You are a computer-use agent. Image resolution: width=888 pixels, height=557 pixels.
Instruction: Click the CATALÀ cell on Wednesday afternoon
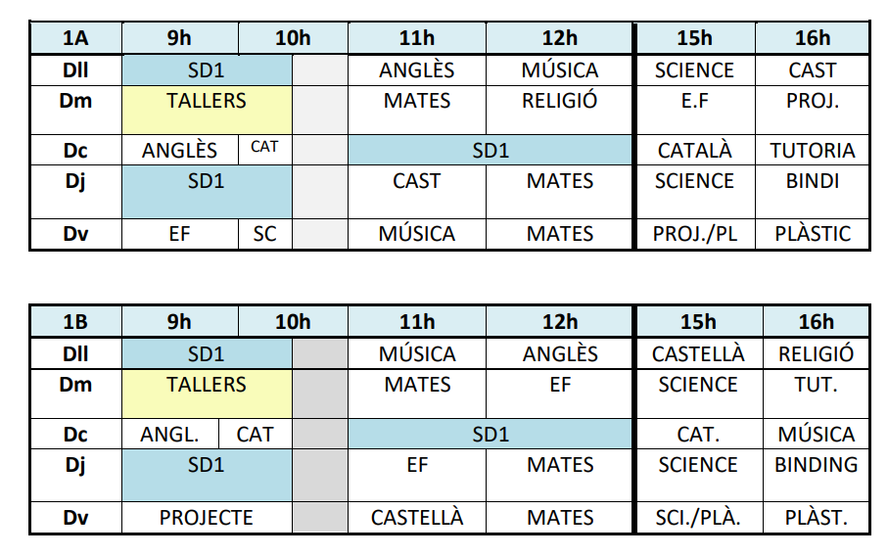click(x=695, y=151)
